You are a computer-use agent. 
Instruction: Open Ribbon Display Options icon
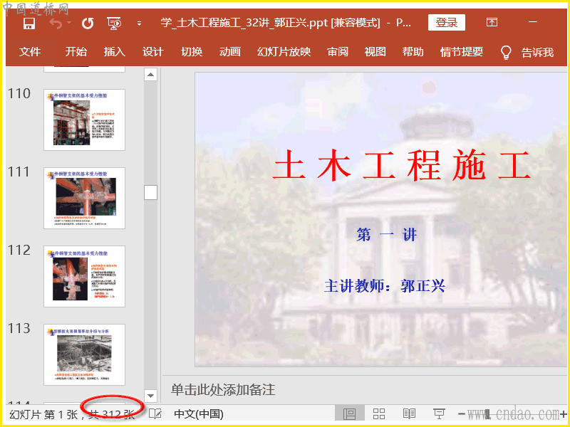pyautogui.click(x=492, y=22)
